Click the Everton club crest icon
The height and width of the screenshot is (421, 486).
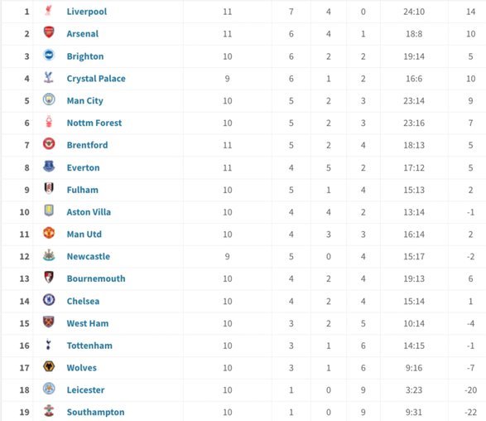click(x=49, y=167)
